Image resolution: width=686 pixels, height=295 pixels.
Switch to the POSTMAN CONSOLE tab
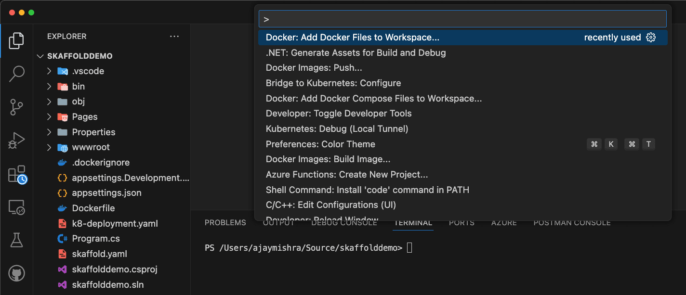coord(572,223)
